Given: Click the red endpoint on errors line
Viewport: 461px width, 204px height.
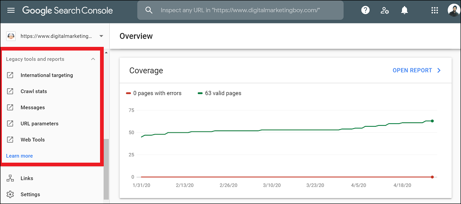Looking at the screenshot, I should tap(432, 177).
